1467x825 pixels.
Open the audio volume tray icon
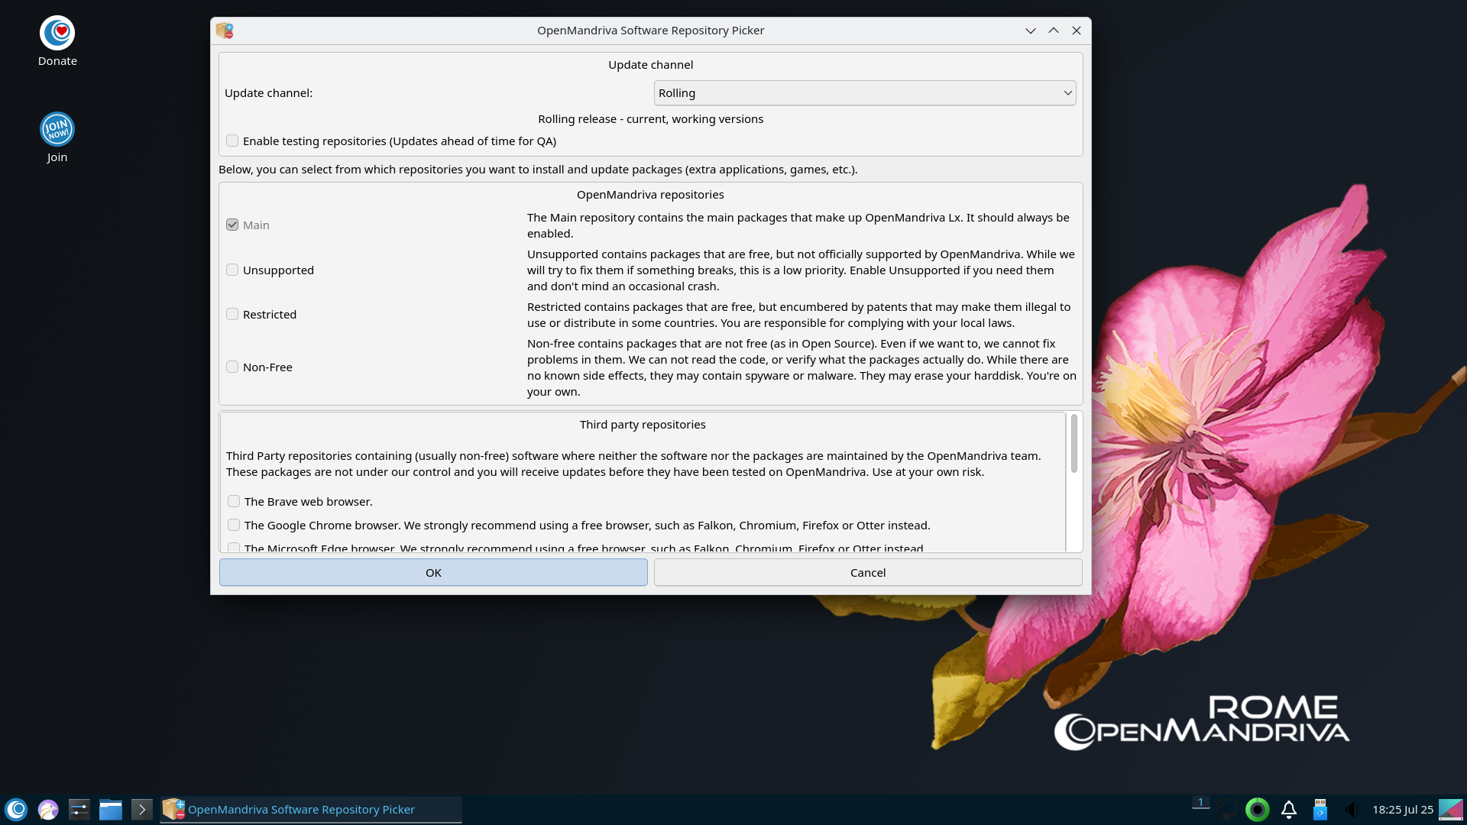pyautogui.click(x=1352, y=810)
